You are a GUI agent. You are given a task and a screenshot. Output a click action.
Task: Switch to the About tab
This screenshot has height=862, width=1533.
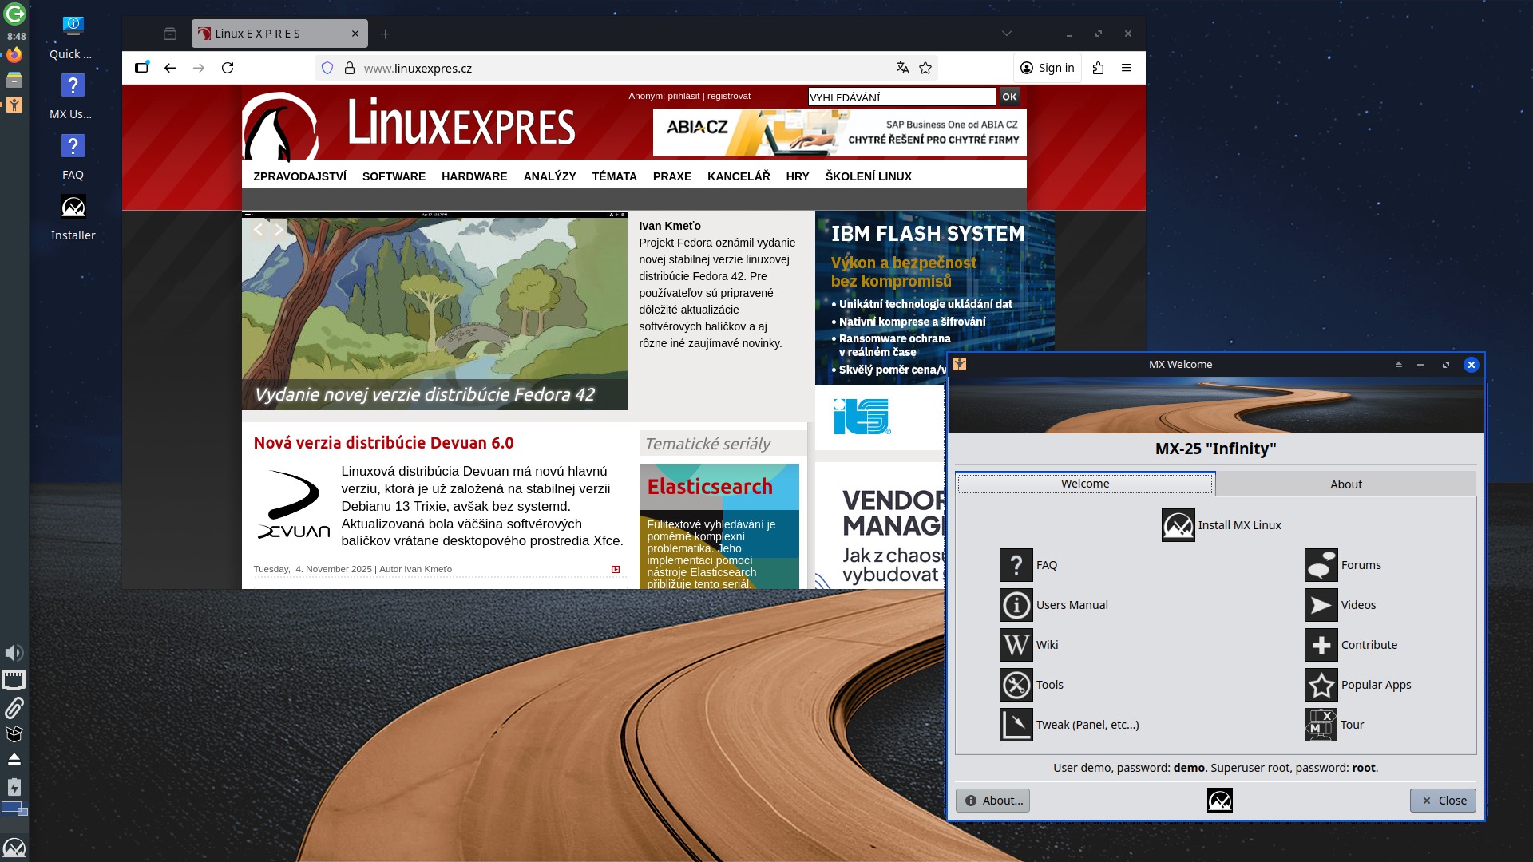point(1345,484)
